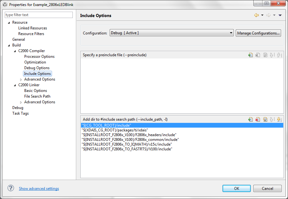This screenshot has width=288, height=199.
Task: Open Show advanced settings link
Action: coord(39,189)
